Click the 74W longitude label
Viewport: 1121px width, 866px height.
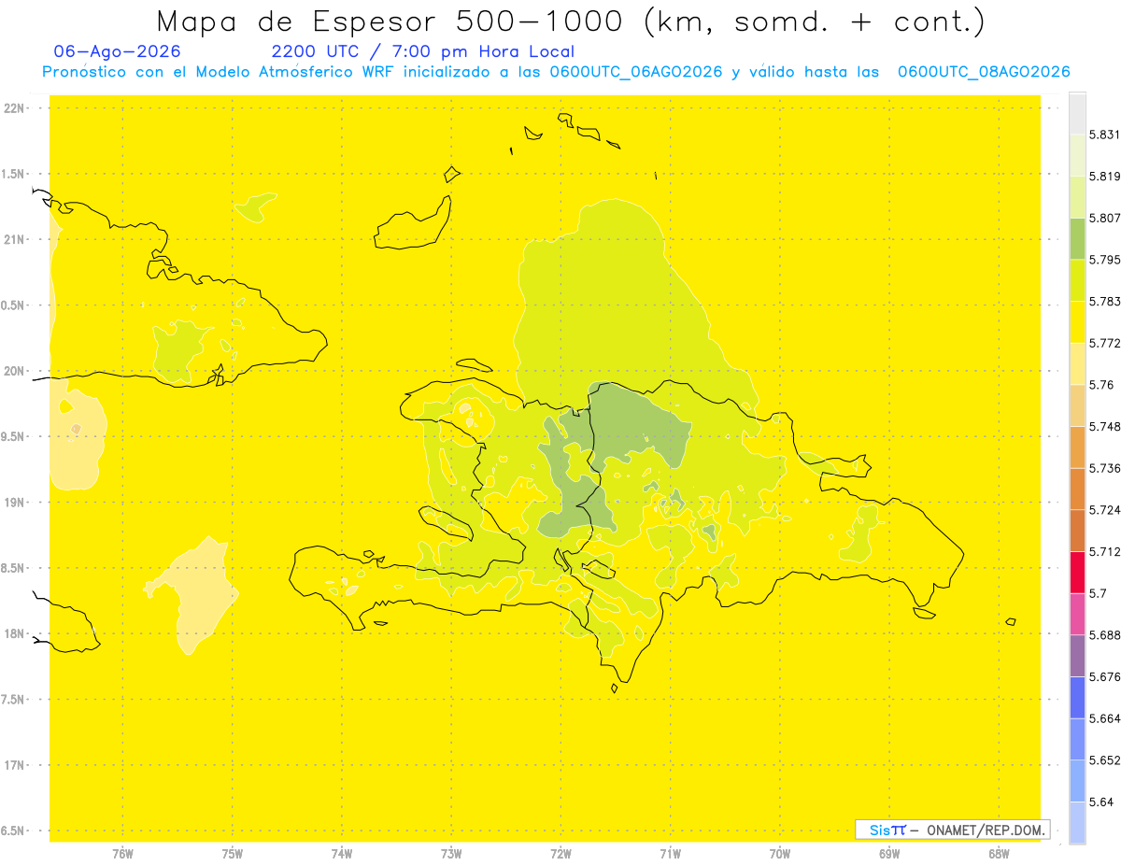click(x=342, y=854)
